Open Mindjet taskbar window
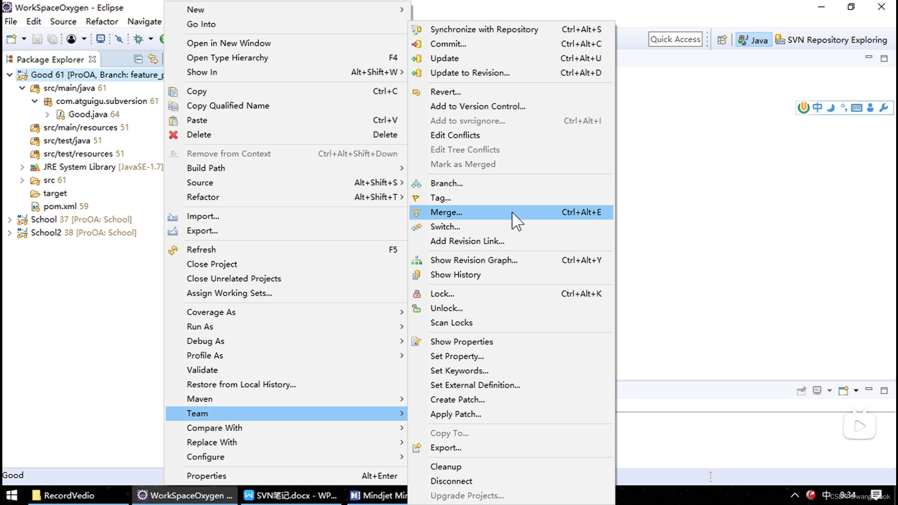898x505 pixels. [x=378, y=495]
